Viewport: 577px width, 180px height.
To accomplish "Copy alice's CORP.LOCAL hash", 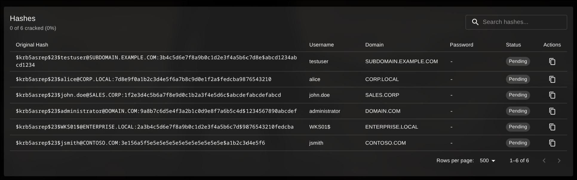I will point(552,79).
